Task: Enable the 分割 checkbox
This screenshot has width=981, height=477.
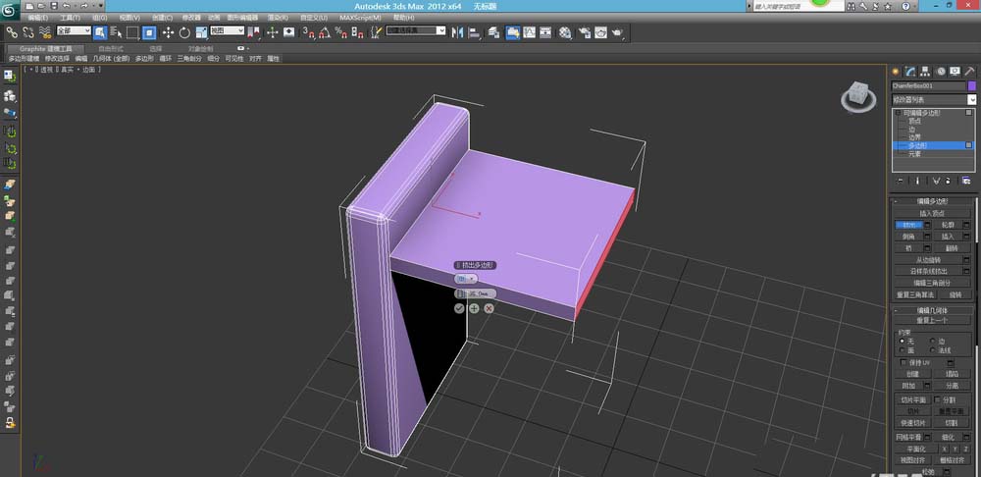Action: coord(937,399)
